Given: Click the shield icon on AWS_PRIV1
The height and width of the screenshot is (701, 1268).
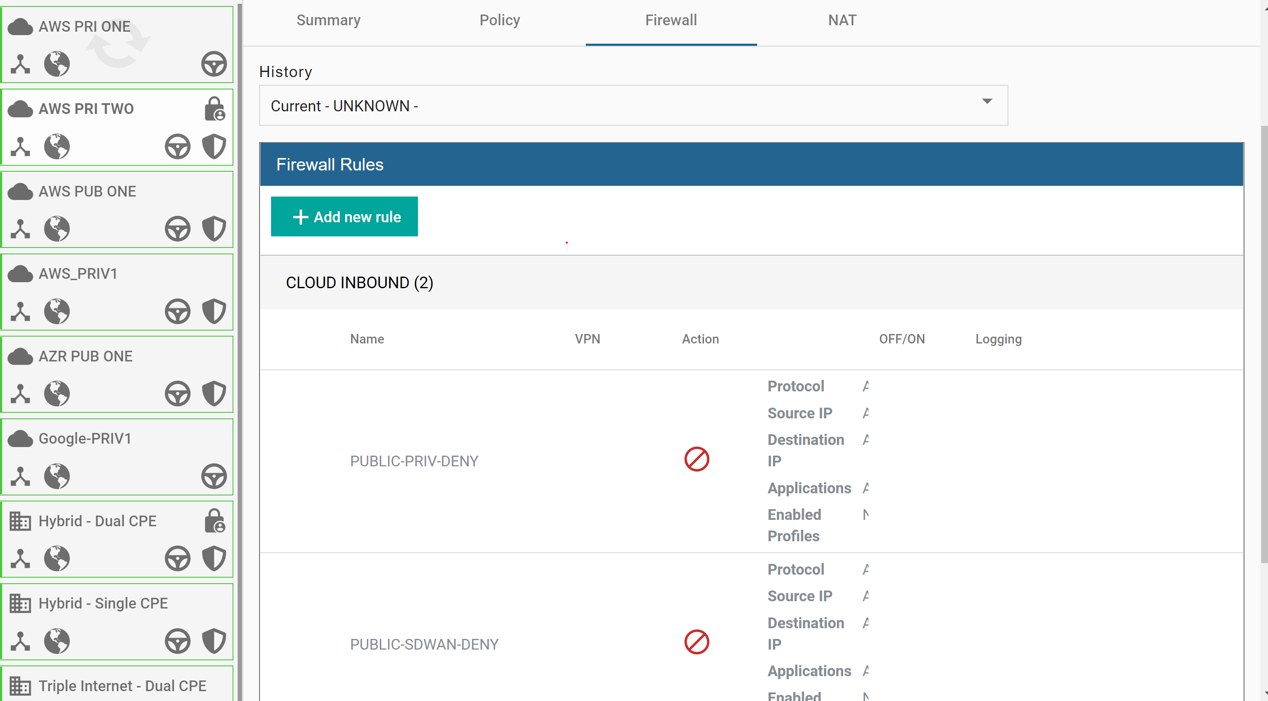Looking at the screenshot, I should click(214, 312).
